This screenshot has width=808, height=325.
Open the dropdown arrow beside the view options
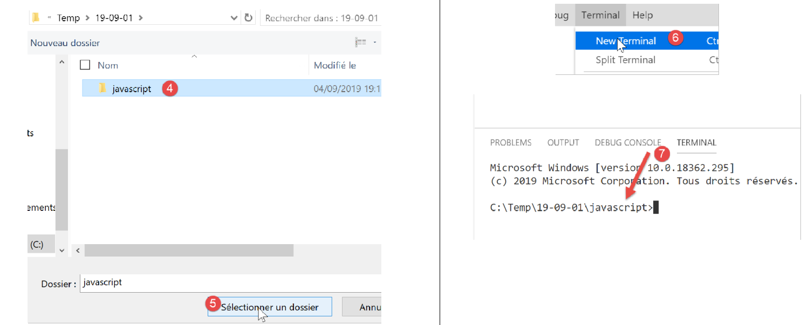[375, 43]
